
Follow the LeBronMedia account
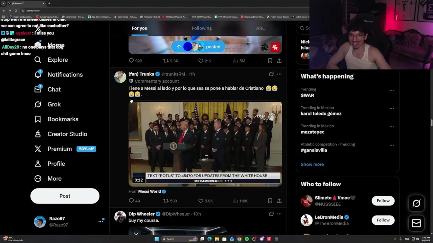click(x=383, y=220)
